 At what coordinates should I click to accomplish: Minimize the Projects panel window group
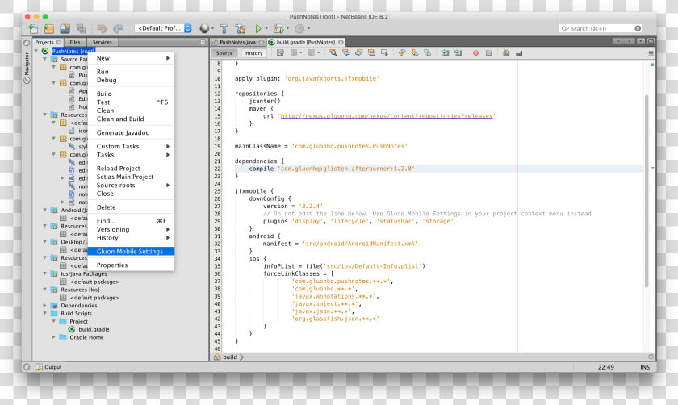click(203, 42)
